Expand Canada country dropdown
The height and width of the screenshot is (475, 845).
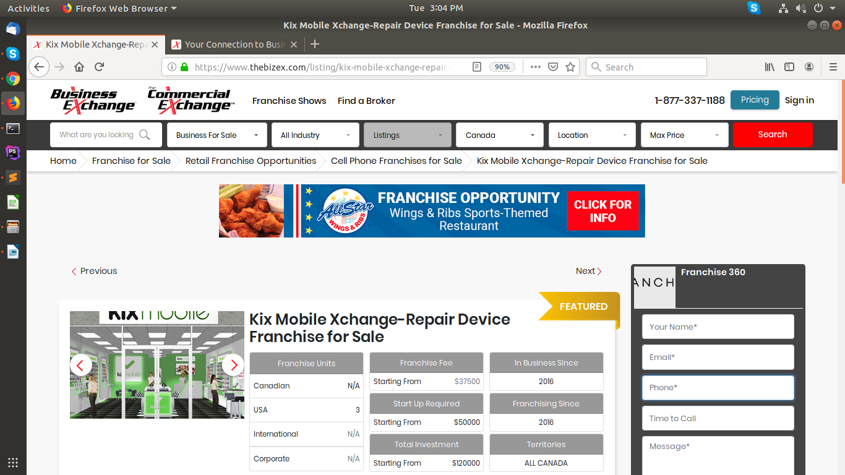click(500, 135)
